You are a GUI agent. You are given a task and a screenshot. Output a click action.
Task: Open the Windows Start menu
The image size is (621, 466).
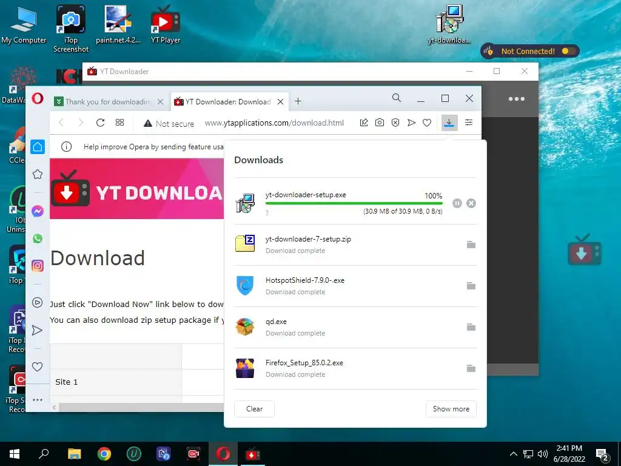[x=15, y=454]
